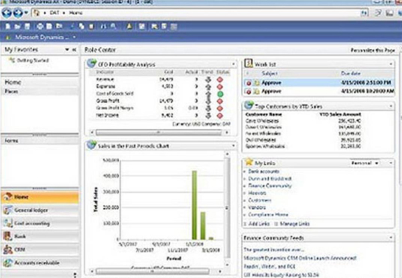Click the Print toolbar icon
Viewport: 402px width, 278px height.
40,26
